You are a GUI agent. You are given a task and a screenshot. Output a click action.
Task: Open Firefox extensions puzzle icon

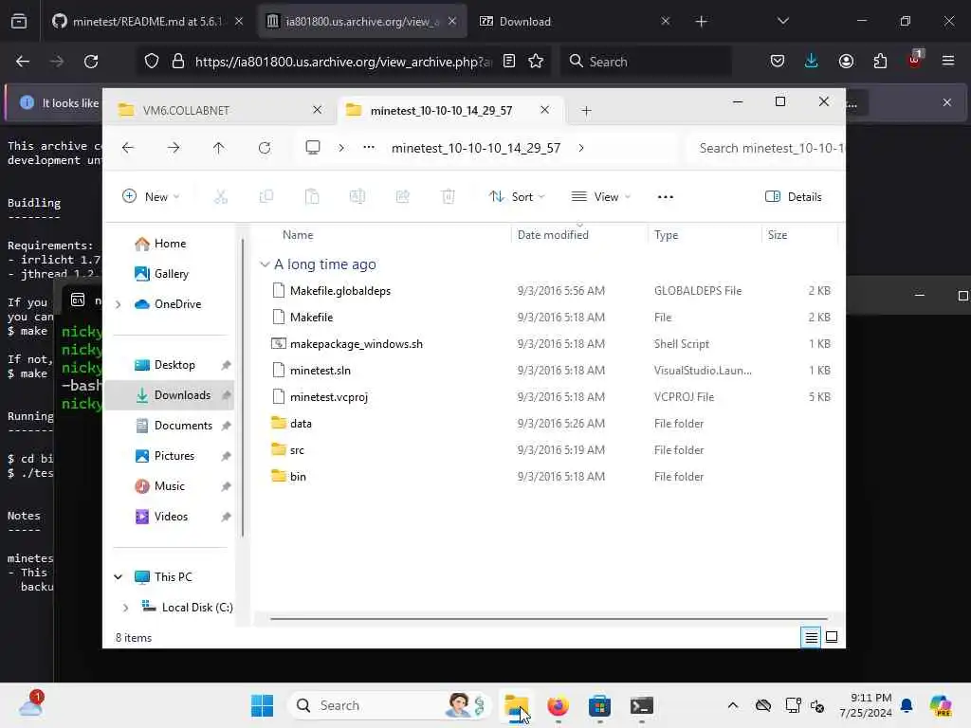pos(880,61)
